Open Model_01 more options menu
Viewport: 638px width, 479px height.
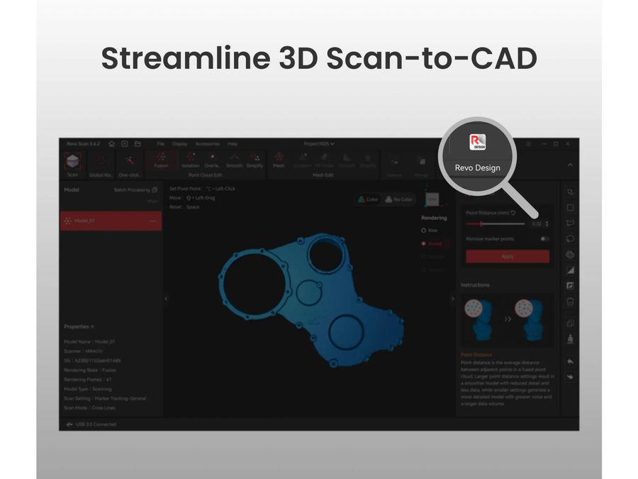[152, 221]
